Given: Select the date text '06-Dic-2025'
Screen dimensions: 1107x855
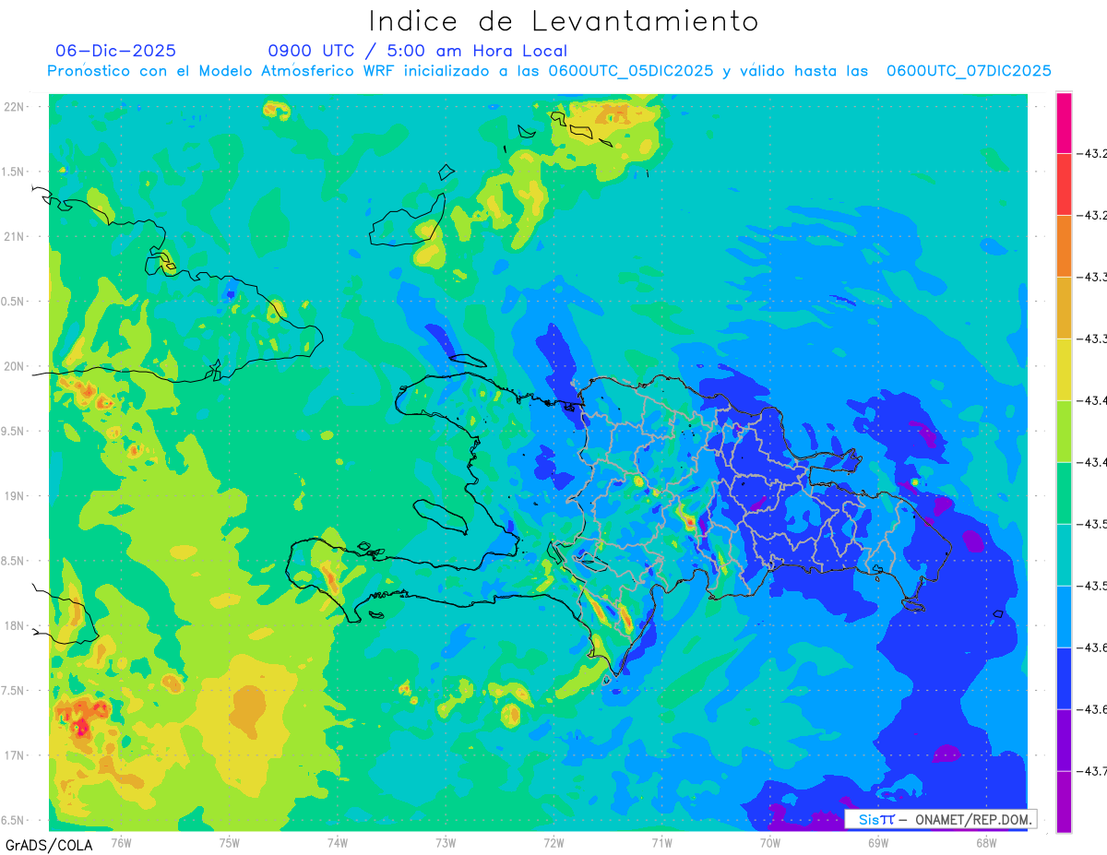Looking at the screenshot, I should click(115, 51).
